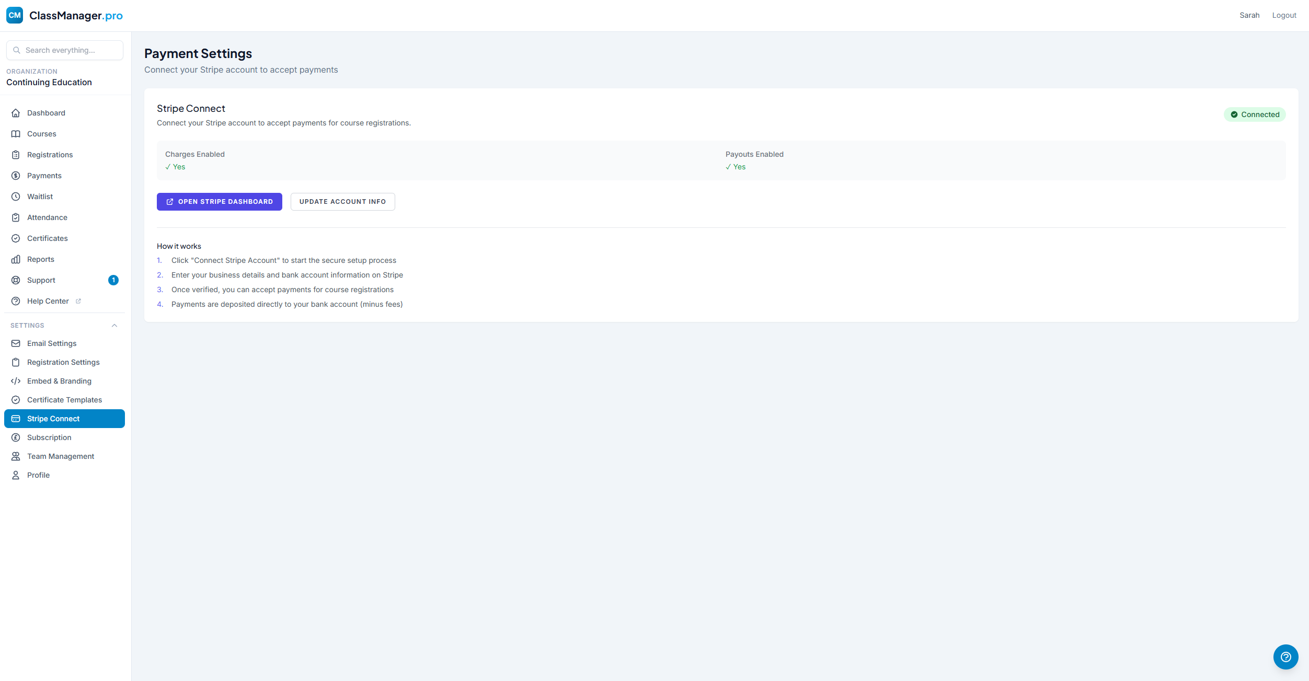Open Reports using the bar chart icon

coord(16,259)
